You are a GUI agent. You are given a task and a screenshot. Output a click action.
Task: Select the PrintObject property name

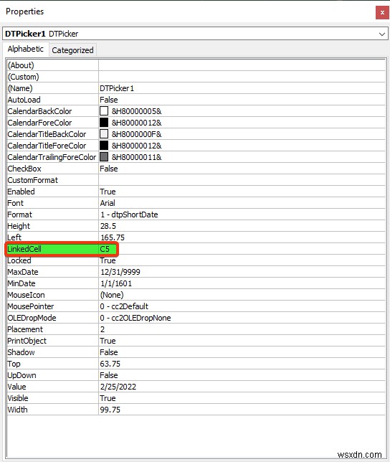coord(27,341)
